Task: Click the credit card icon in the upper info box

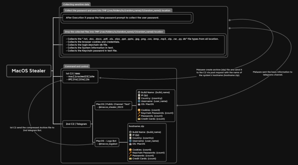Action: click(139, 119)
